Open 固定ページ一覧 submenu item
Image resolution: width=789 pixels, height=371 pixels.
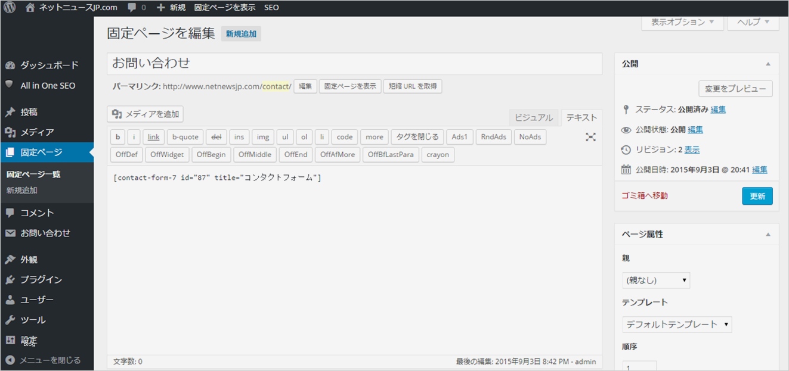tap(33, 174)
